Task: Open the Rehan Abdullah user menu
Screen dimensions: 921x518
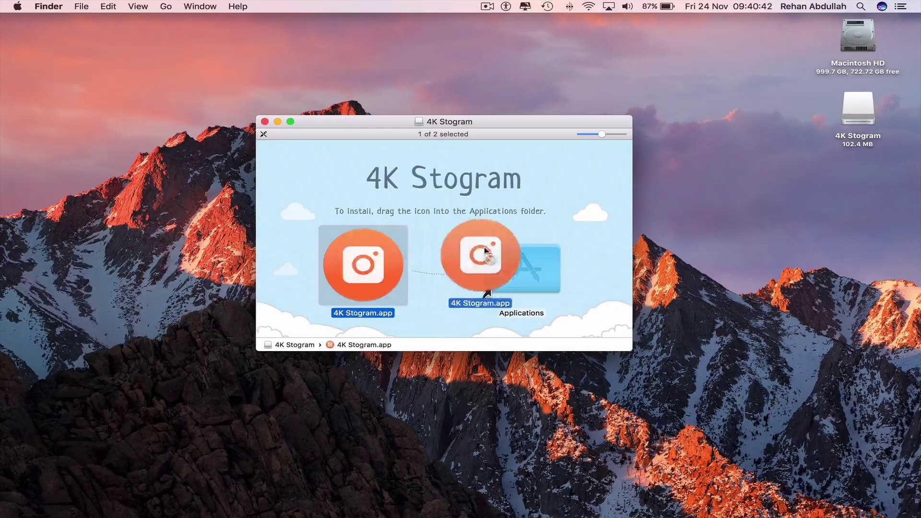Action: click(813, 7)
